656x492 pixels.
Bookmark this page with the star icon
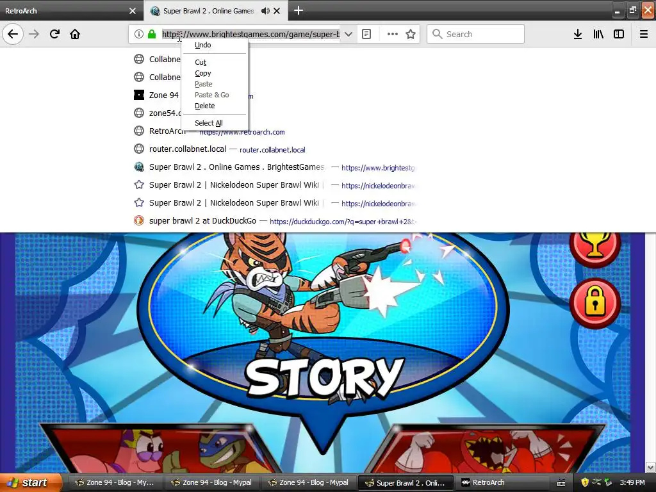[411, 34]
